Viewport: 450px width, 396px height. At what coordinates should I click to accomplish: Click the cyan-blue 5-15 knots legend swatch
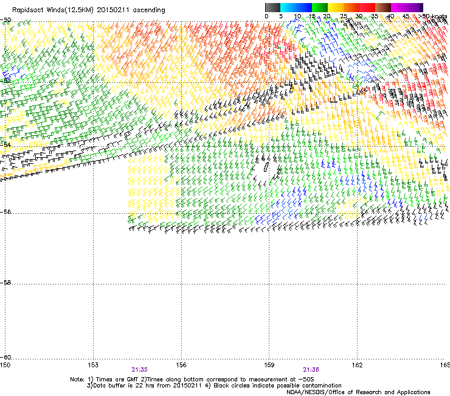coord(296,7)
